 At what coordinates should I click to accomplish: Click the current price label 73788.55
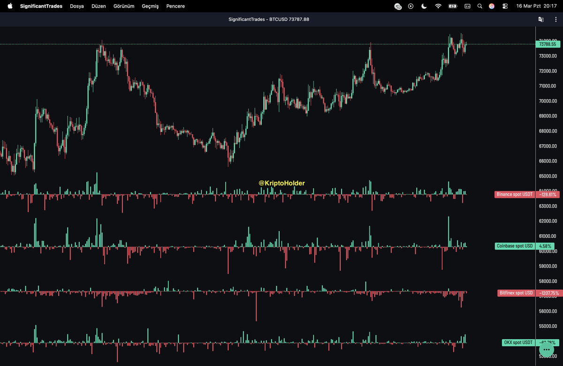(x=548, y=44)
